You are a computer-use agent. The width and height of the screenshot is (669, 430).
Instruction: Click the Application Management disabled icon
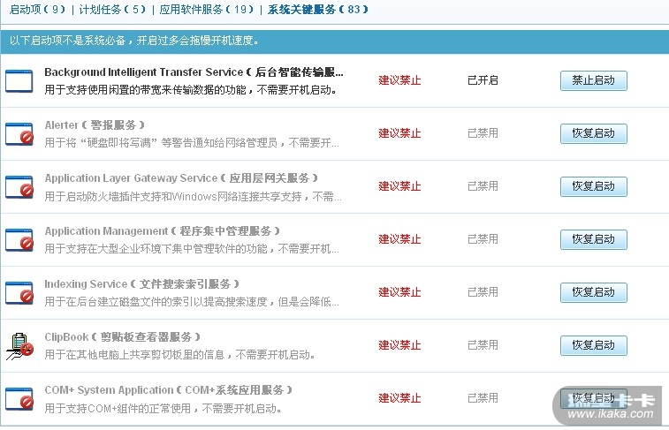[19, 239]
